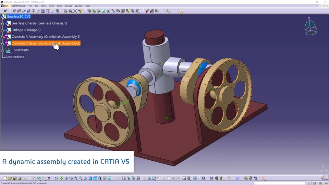Screen dimensions: 329x185
Task: Click the Undo icon
Action: [39, 178]
